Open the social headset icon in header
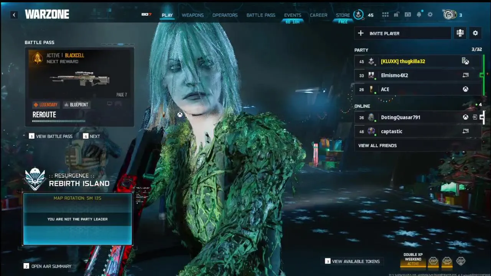The width and height of the screenshot is (491, 276). click(408, 15)
